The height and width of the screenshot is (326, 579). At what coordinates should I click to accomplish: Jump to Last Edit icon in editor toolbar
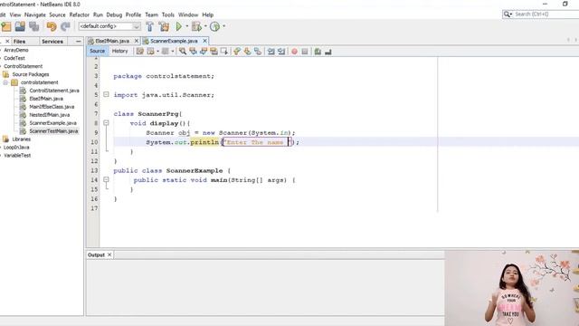(140, 52)
